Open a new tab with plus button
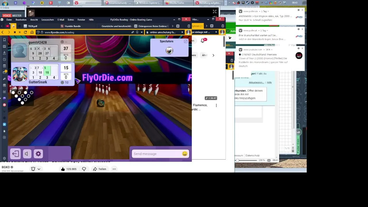Image resolution: width=368 pixels, height=207 pixels. click(x=178, y=26)
